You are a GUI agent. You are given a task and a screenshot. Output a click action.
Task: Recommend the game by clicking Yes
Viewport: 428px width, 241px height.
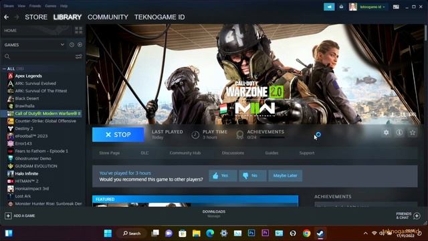coord(223,175)
